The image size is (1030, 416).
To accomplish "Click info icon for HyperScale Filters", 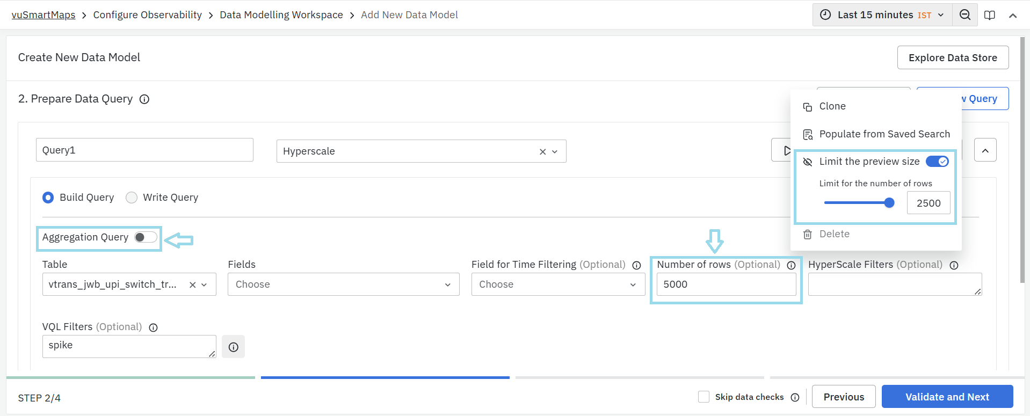I will pyautogui.click(x=954, y=265).
